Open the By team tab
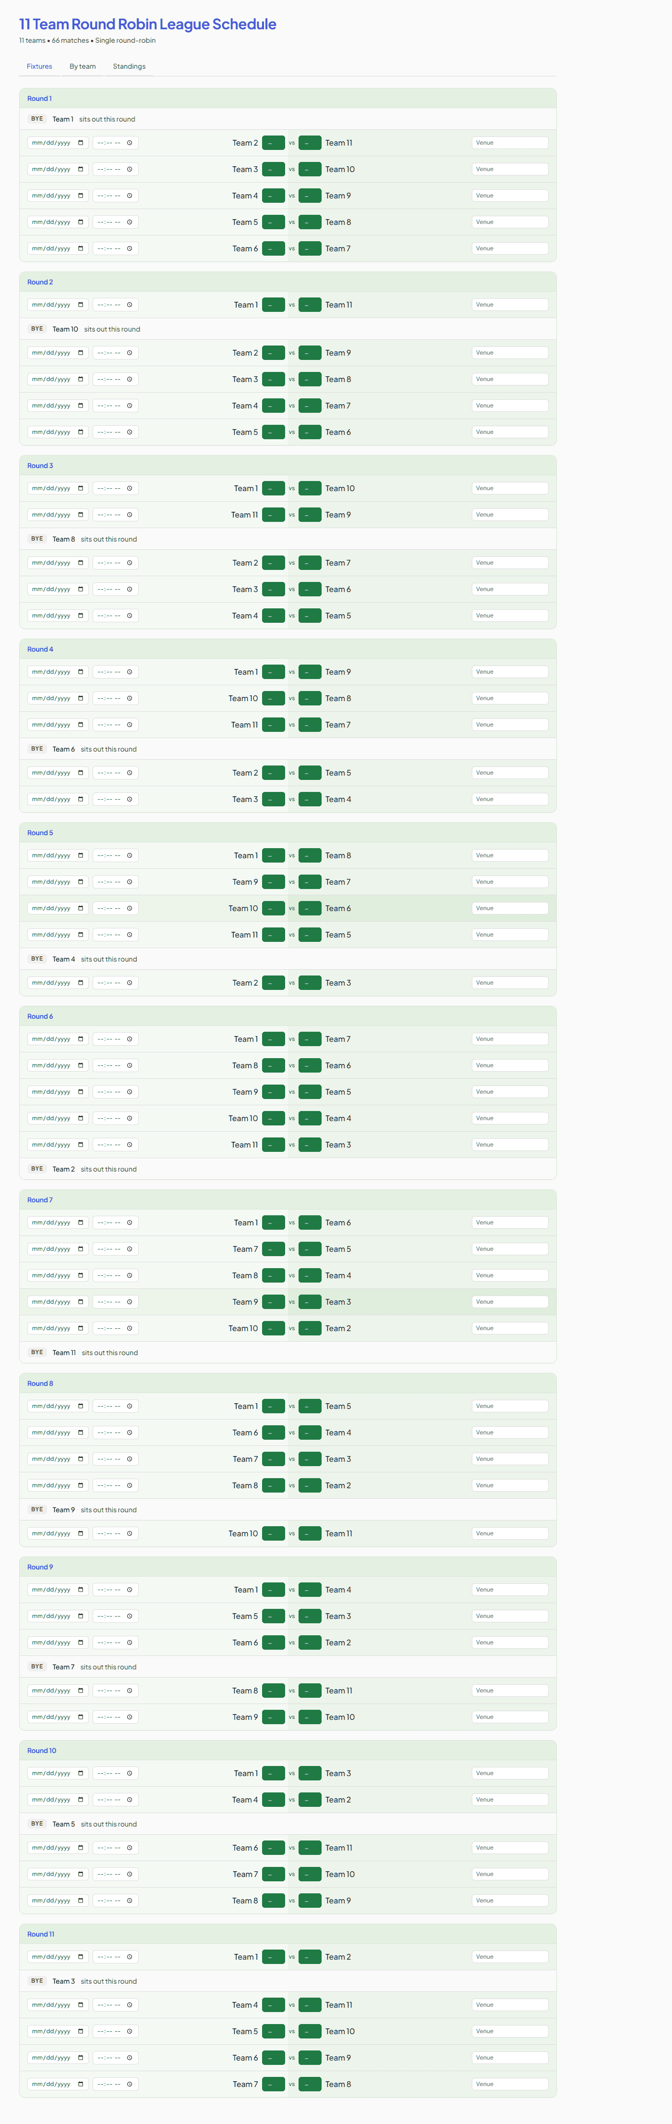The height and width of the screenshot is (2124, 672). tap(83, 66)
